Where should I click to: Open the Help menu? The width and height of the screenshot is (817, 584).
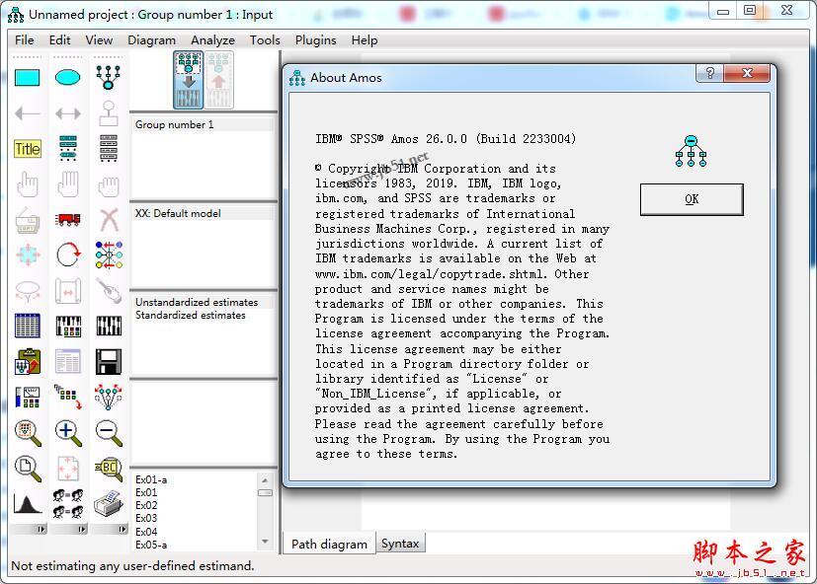click(365, 40)
